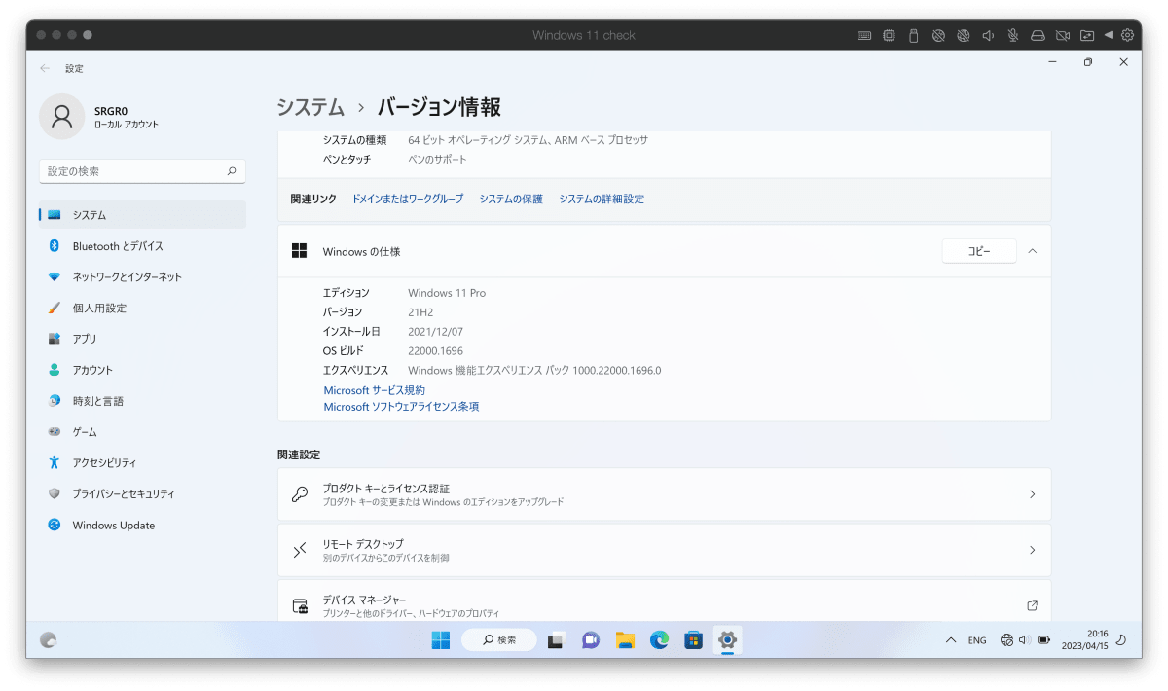Click the battery icon in system tray

[x=1044, y=640]
